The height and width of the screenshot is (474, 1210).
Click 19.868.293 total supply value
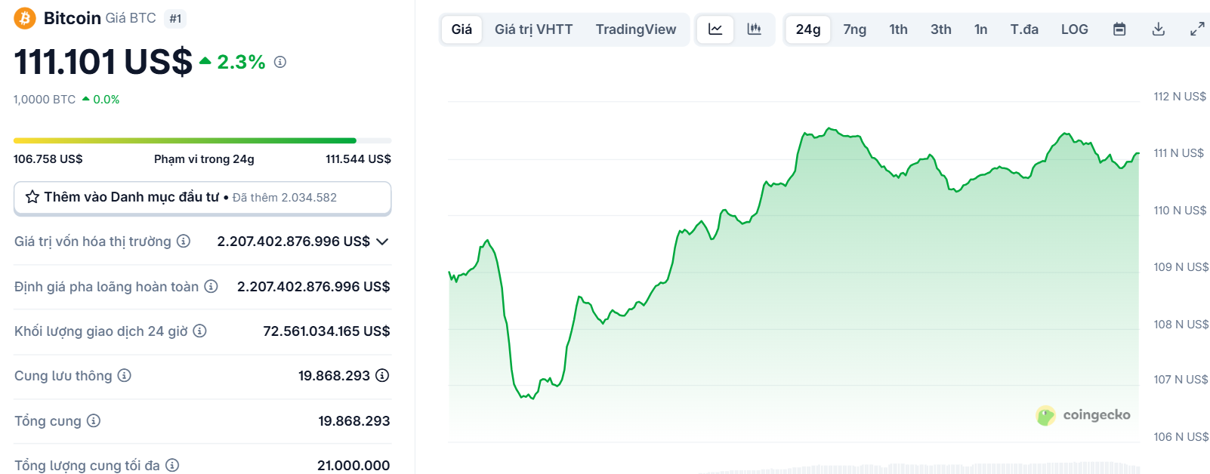point(354,421)
